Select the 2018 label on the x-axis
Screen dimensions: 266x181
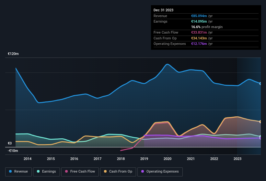(x=121, y=159)
